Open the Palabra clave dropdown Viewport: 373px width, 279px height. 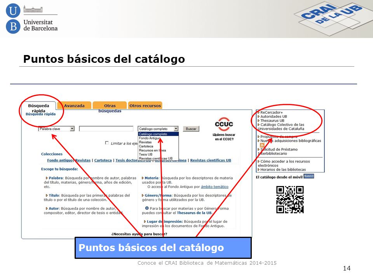pyautogui.click(x=56, y=129)
